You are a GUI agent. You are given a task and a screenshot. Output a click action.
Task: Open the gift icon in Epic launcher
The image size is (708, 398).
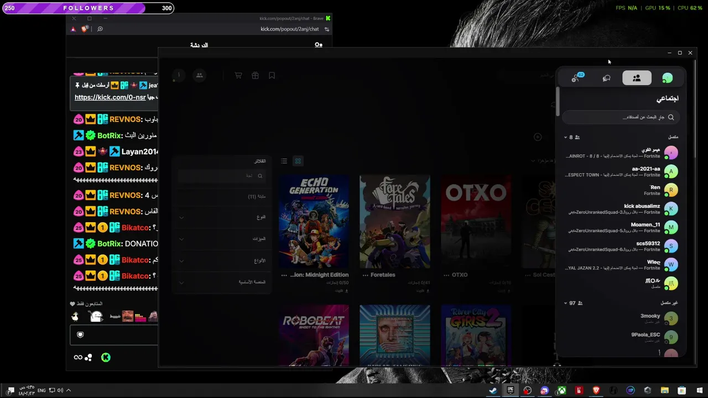[x=255, y=76]
